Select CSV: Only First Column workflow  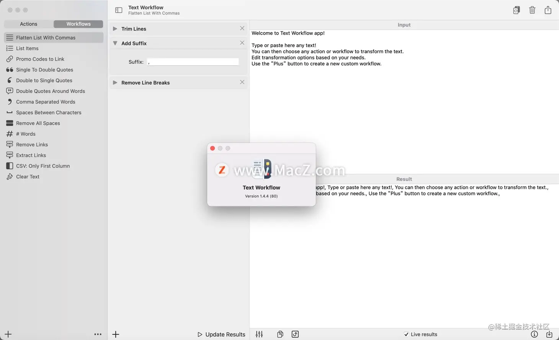[54, 166]
